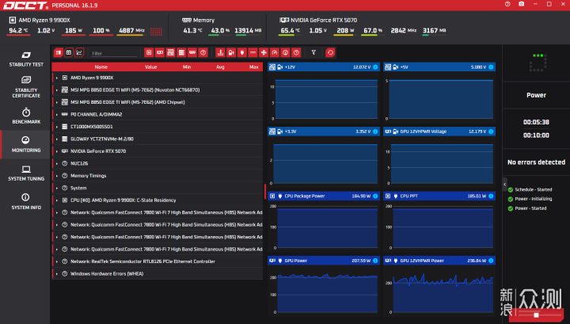Sort table by Min column
Screen dimensions: 570x324
pyautogui.click(x=187, y=67)
